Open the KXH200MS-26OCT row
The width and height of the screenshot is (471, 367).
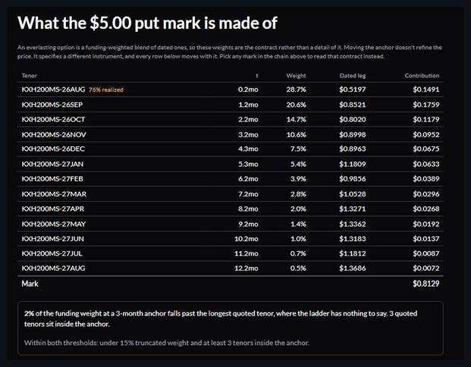coord(231,119)
